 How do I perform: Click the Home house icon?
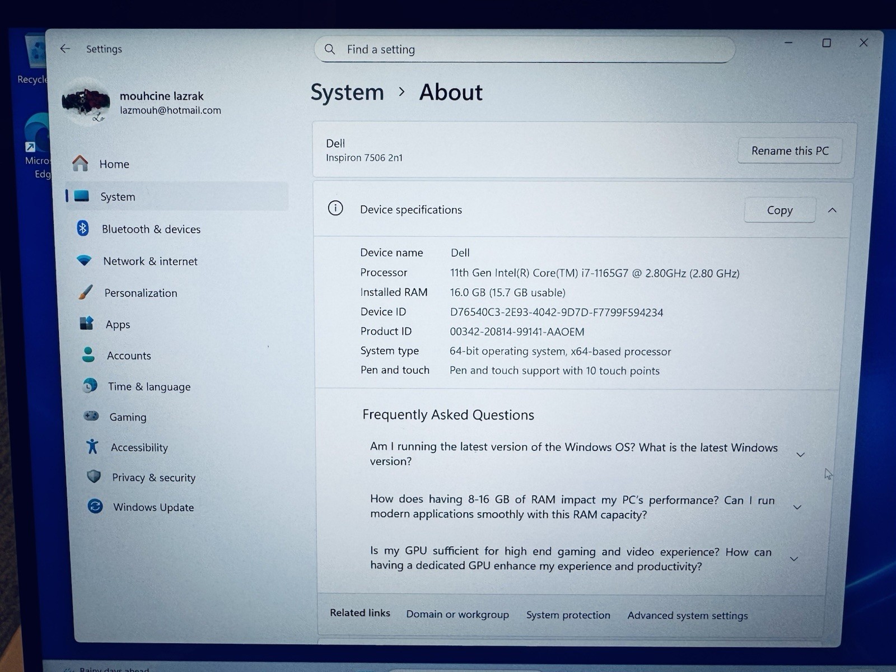80,164
